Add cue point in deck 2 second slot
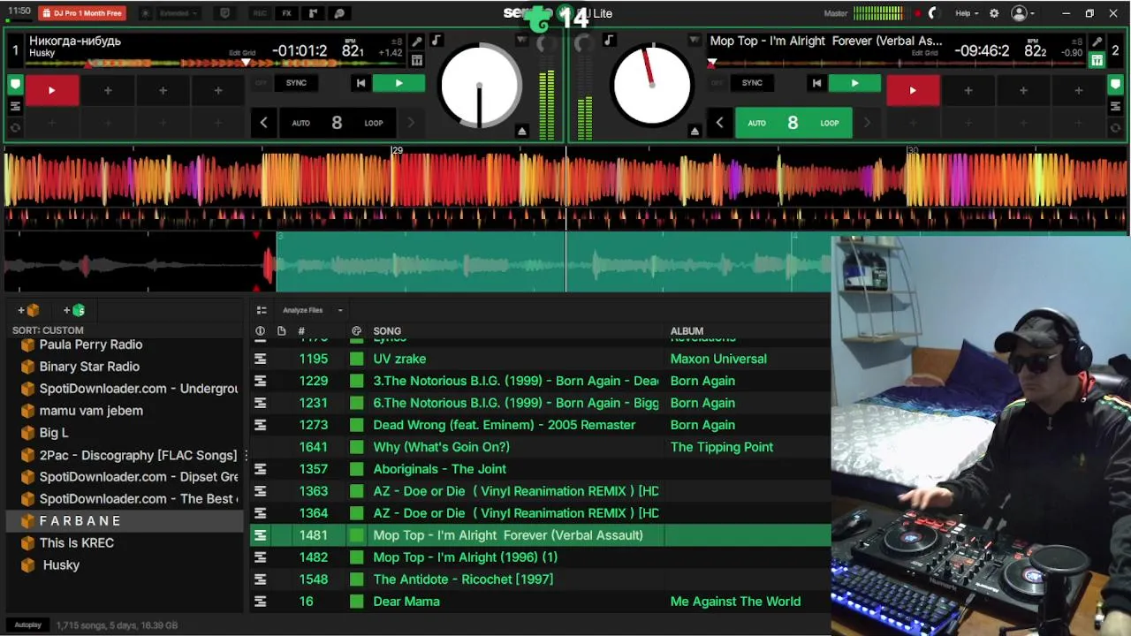Image resolution: width=1131 pixels, height=636 pixels. click(968, 90)
